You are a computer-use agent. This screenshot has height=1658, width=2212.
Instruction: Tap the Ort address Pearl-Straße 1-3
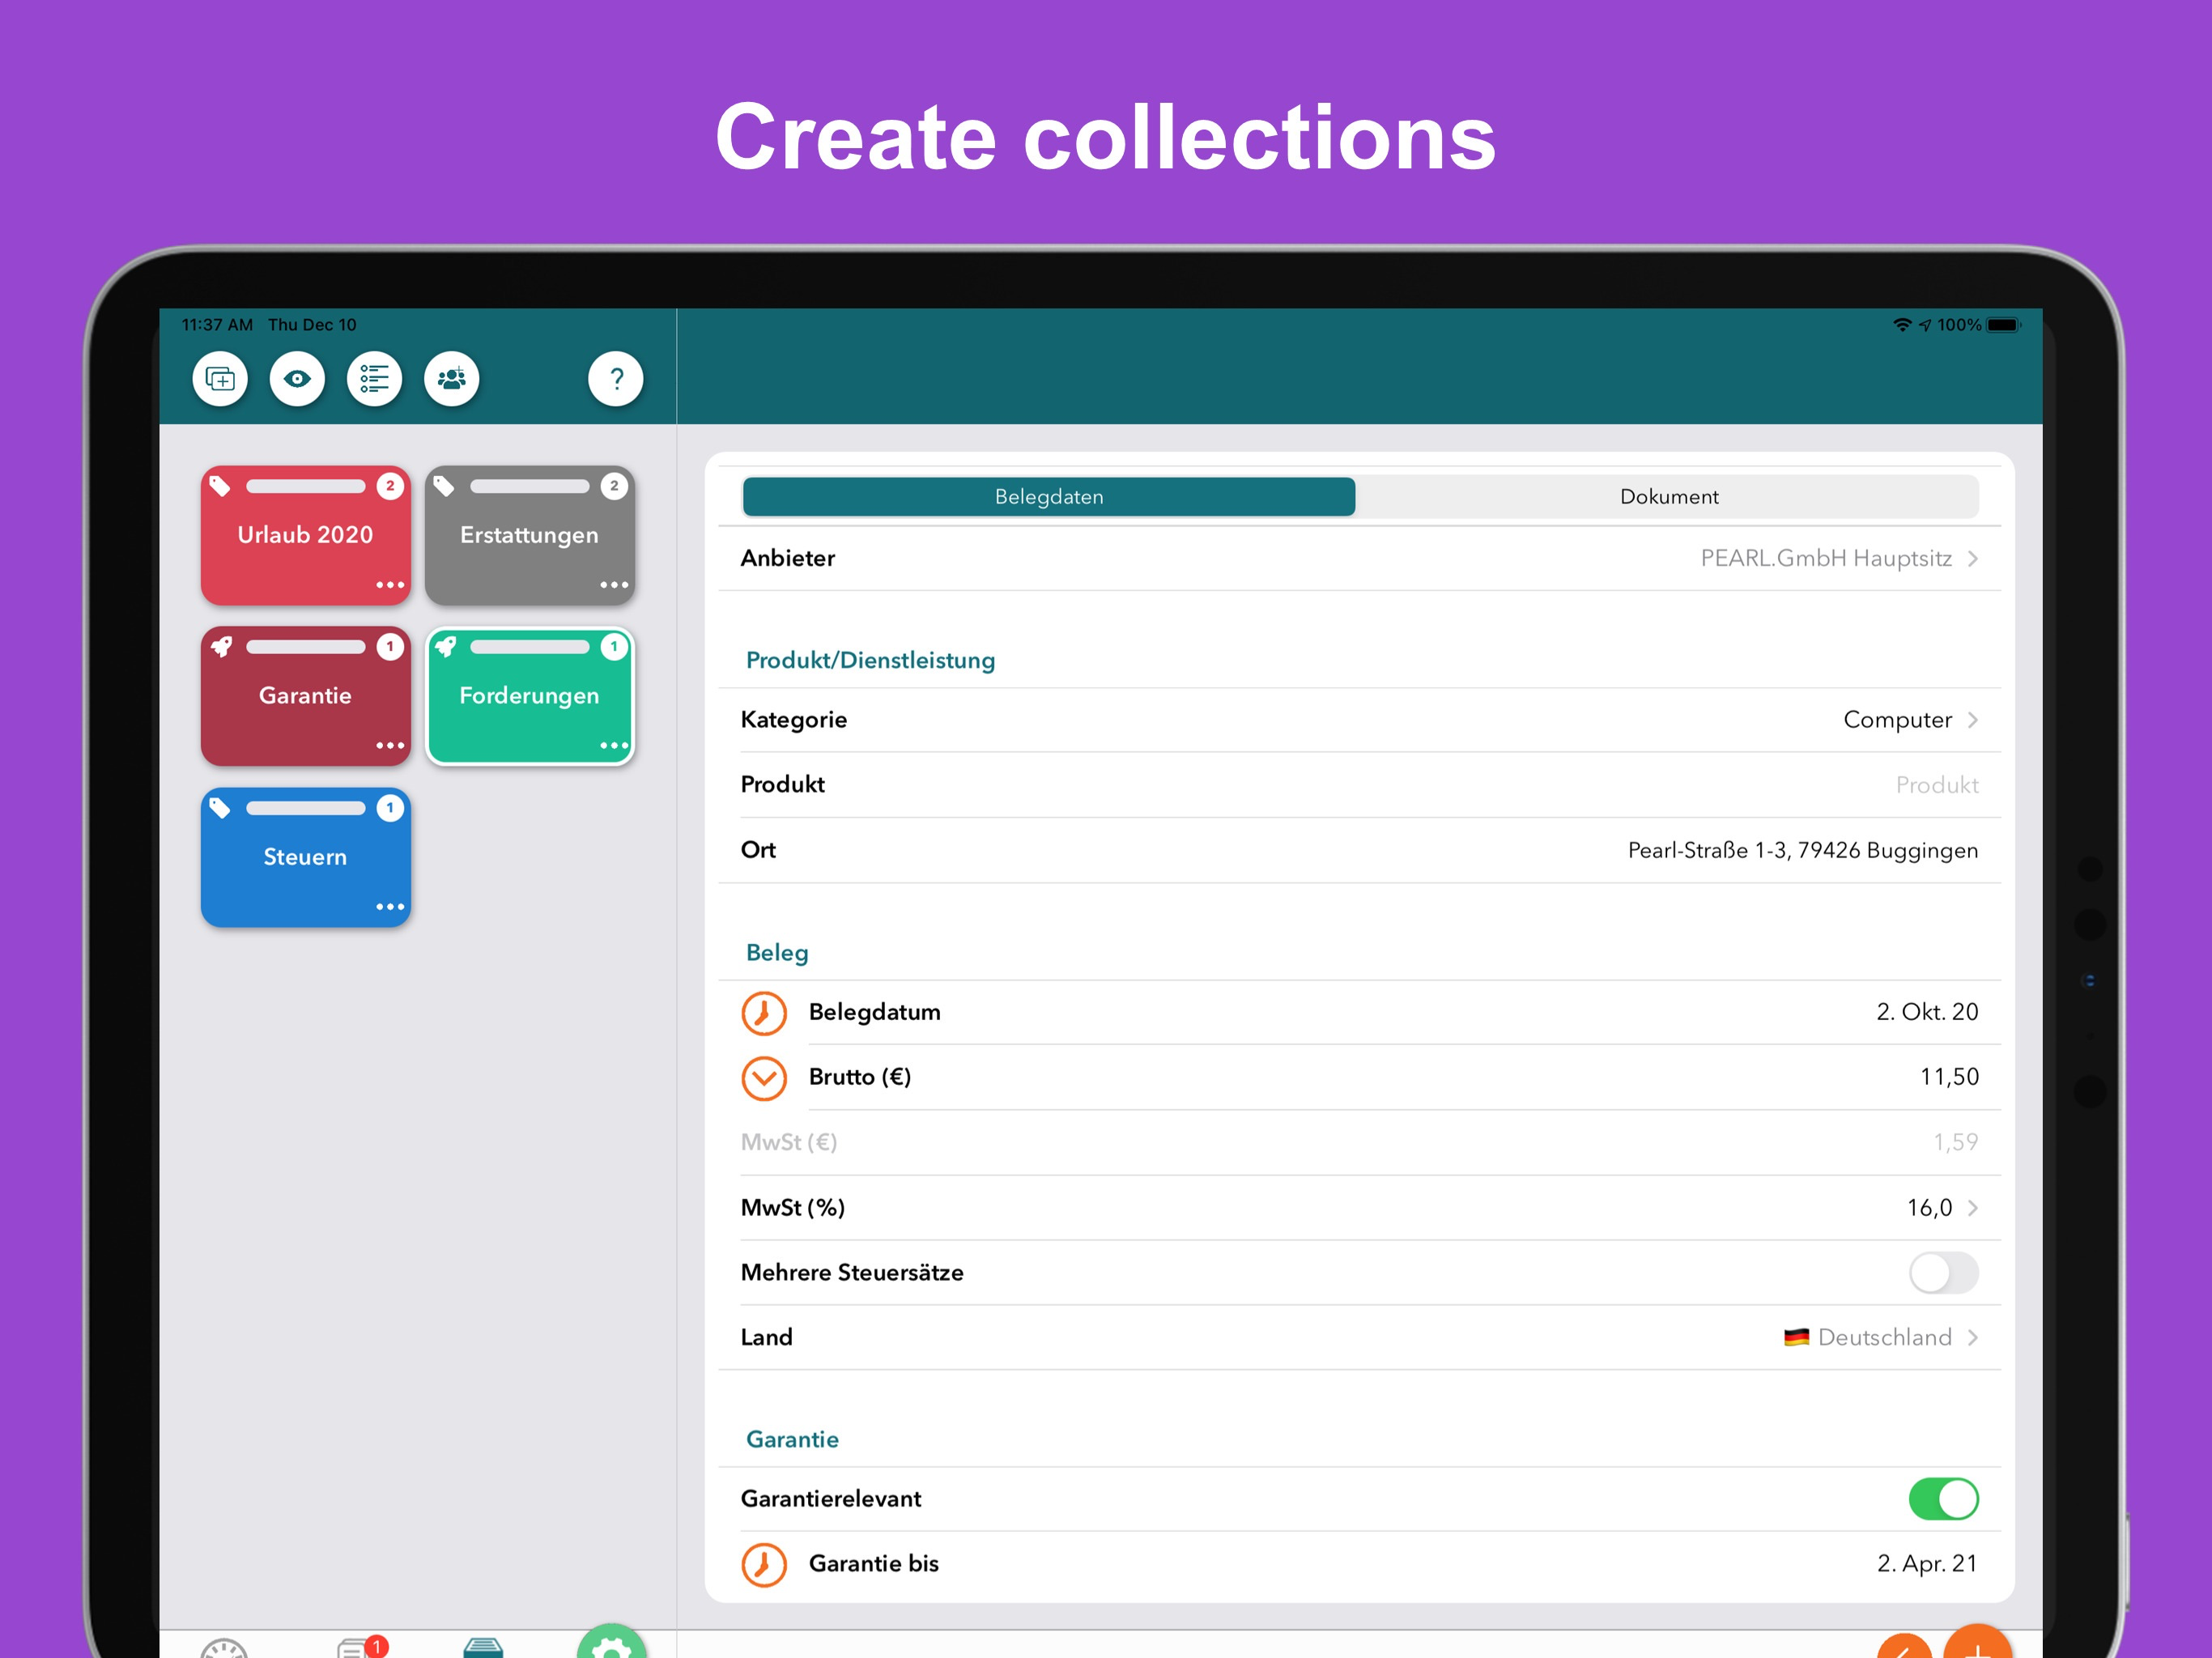[1802, 851]
